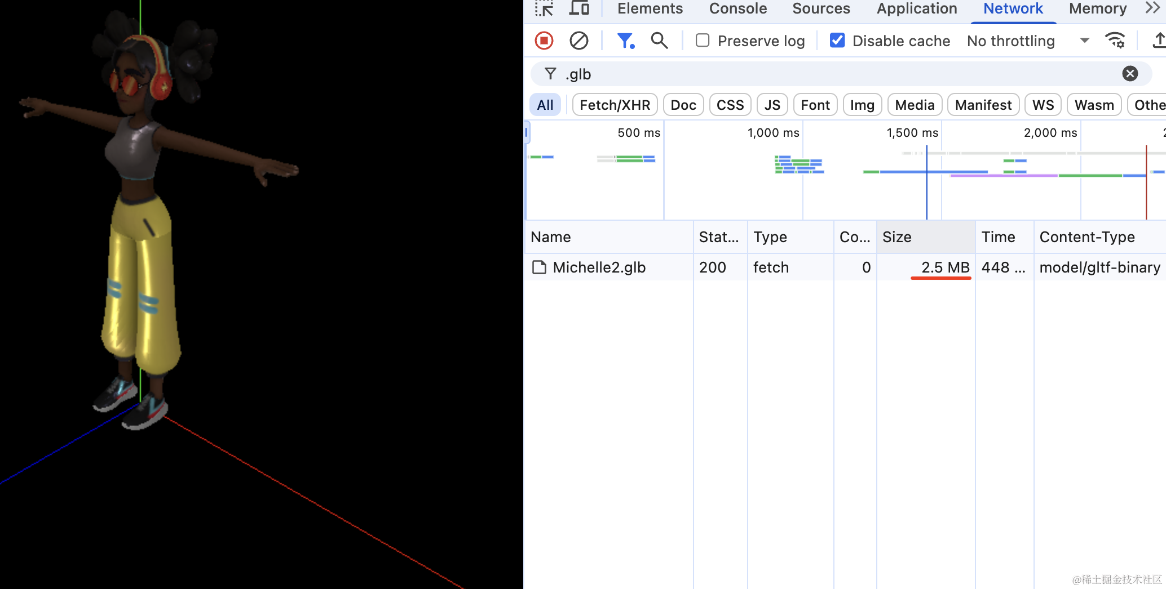Select the Network tab

1013,8
